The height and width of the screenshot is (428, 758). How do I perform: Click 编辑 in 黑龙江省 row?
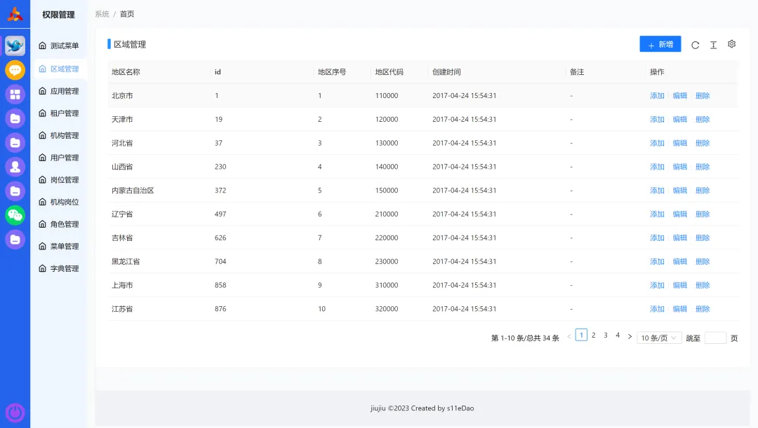pos(679,261)
